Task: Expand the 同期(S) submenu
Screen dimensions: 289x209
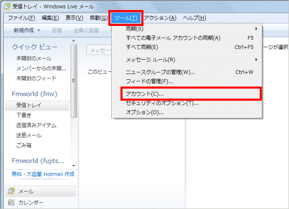Action: pos(192,29)
